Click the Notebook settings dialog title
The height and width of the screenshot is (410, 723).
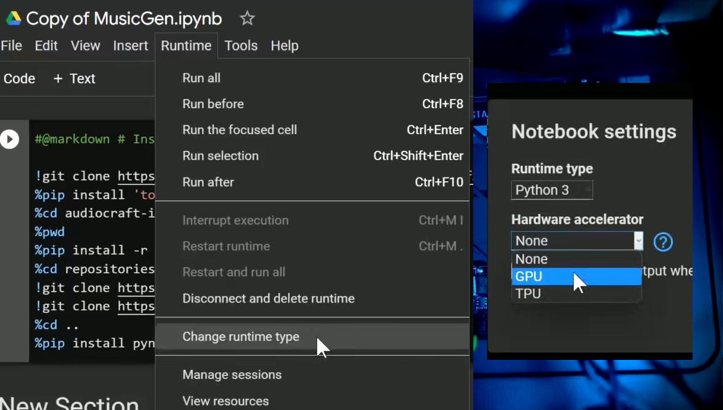tap(594, 132)
